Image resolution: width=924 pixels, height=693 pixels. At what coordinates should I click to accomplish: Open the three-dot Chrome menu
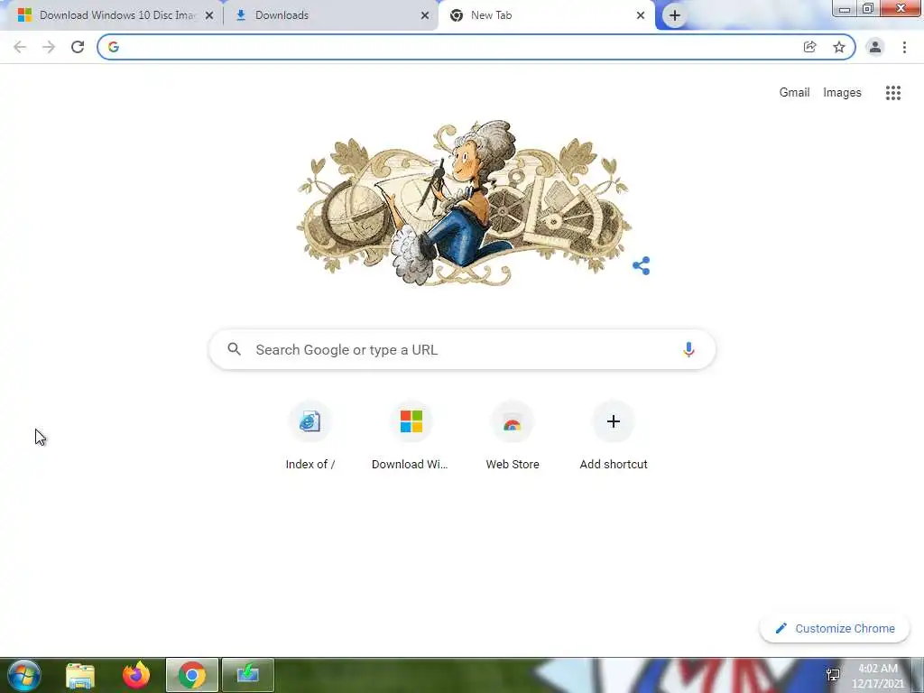tap(904, 47)
